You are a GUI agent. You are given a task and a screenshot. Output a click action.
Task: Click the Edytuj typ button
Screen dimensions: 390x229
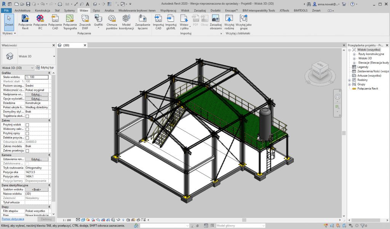pyautogui.click(x=45, y=68)
